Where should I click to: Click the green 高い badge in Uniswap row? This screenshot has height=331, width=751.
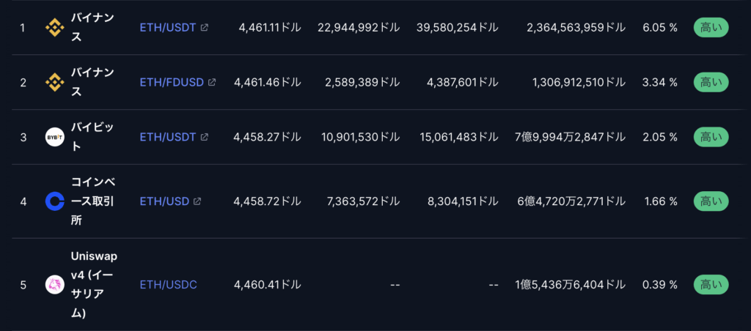(711, 285)
